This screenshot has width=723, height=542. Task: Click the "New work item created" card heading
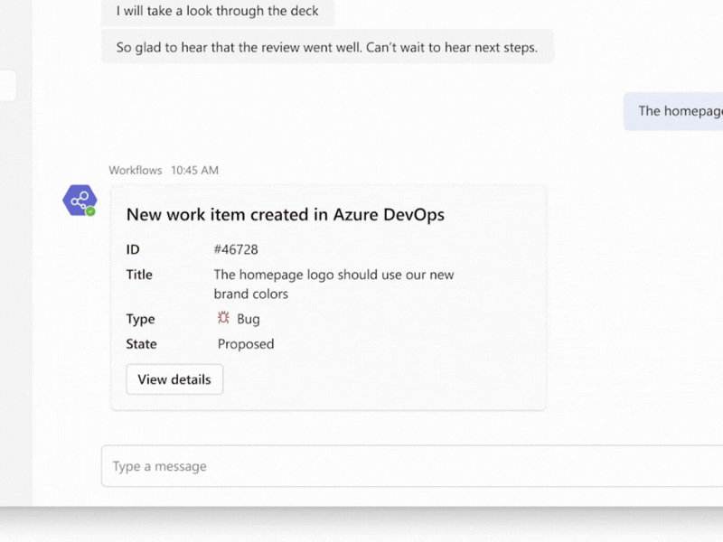(x=285, y=214)
